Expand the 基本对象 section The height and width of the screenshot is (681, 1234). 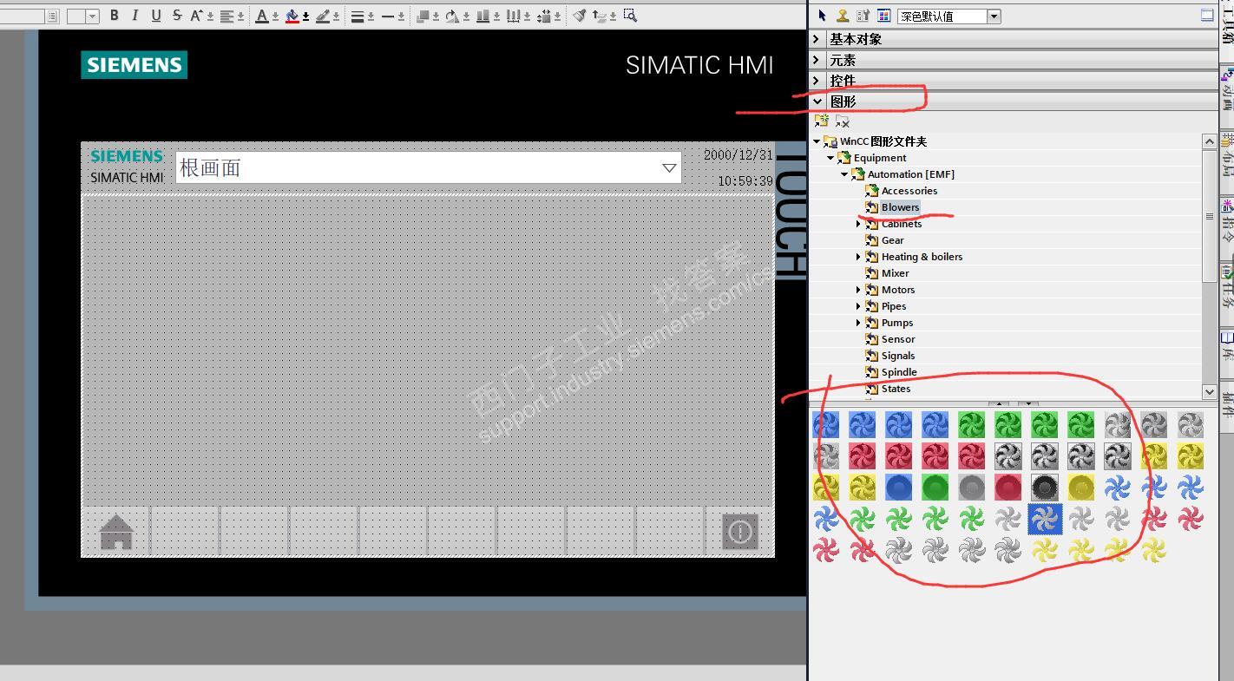817,39
